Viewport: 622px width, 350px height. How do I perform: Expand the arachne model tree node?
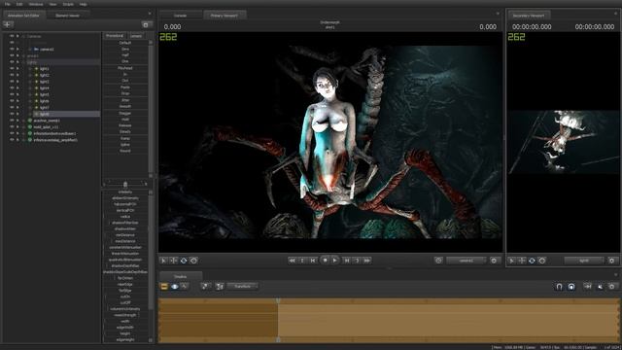point(23,121)
